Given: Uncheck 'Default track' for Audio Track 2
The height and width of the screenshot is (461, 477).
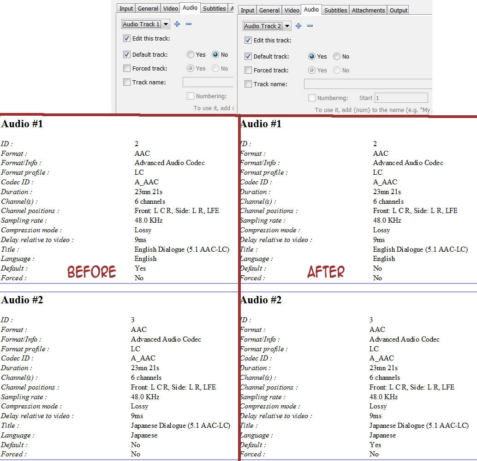Looking at the screenshot, I should [248, 56].
